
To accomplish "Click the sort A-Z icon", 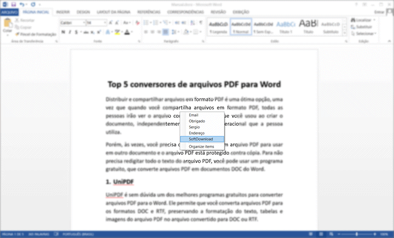I will point(193,23).
